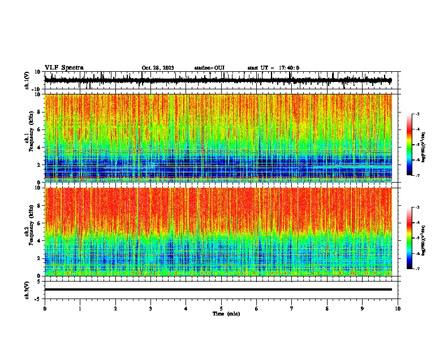Click the ch.3 flat black trace
This screenshot has height=346, width=448.
coord(218,289)
